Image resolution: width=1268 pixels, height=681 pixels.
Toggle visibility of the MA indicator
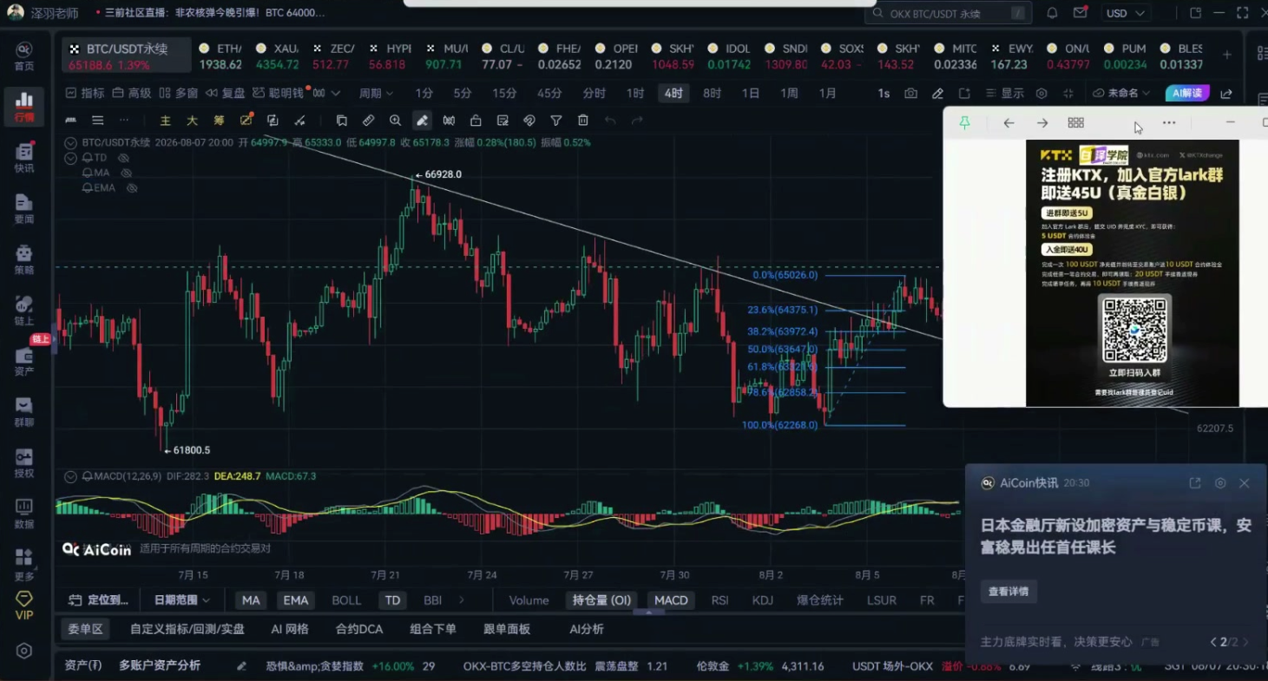coord(126,173)
